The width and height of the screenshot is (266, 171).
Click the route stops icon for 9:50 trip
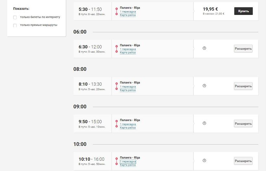[x=116, y=123]
